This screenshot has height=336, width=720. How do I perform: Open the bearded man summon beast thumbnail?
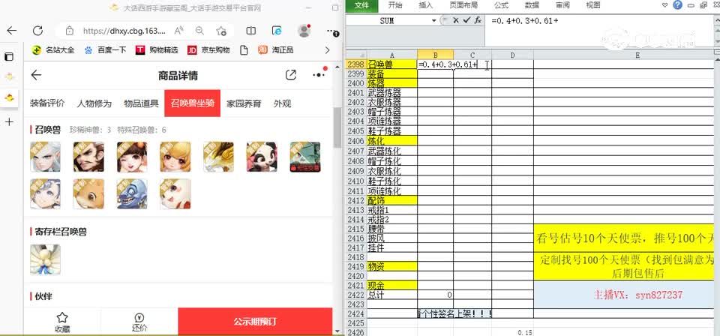(88, 157)
